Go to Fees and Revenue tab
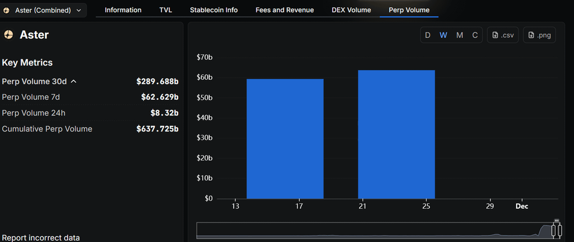Screen dimensions: 574x242 point(284,10)
